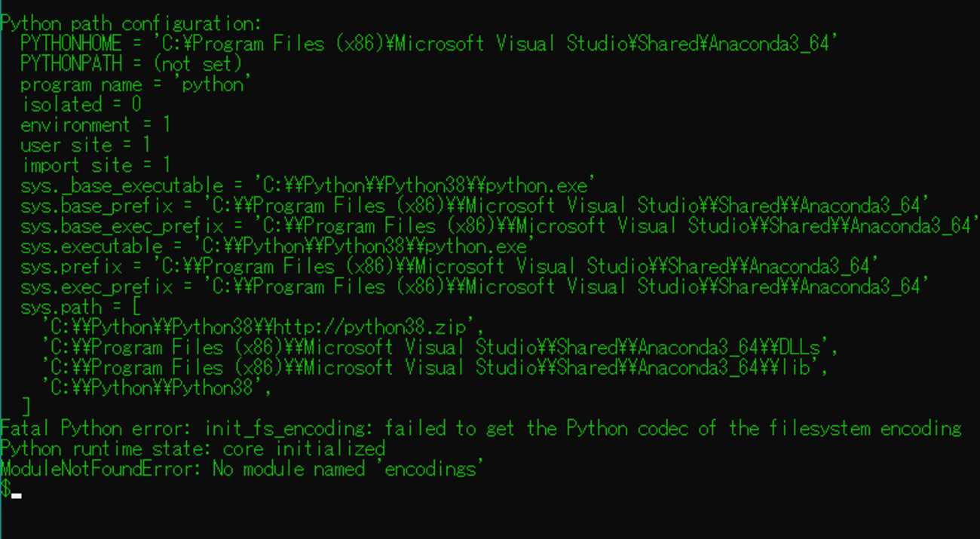Image resolution: width=980 pixels, height=539 pixels.
Task: Click the sys.prefix line
Action: pos(450,266)
